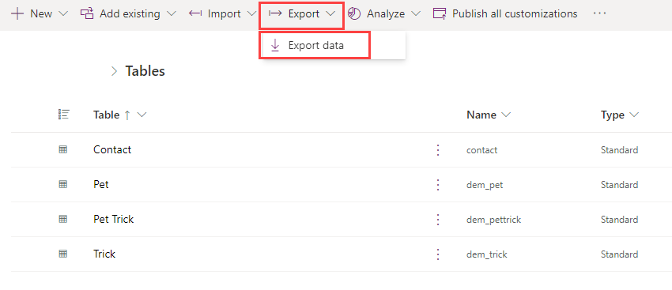672x290 pixels.
Task: Expand the Add existing dropdown
Action: [171, 14]
